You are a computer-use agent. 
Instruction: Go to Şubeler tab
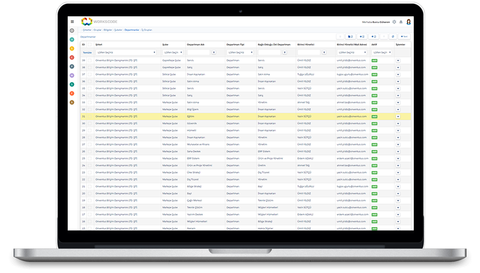(x=118, y=30)
